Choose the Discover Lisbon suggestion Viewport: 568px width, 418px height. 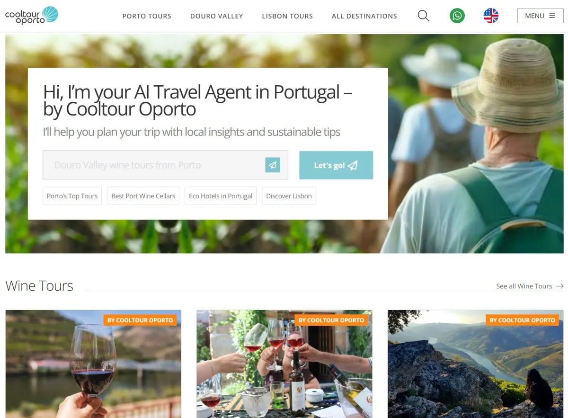coord(289,196)
